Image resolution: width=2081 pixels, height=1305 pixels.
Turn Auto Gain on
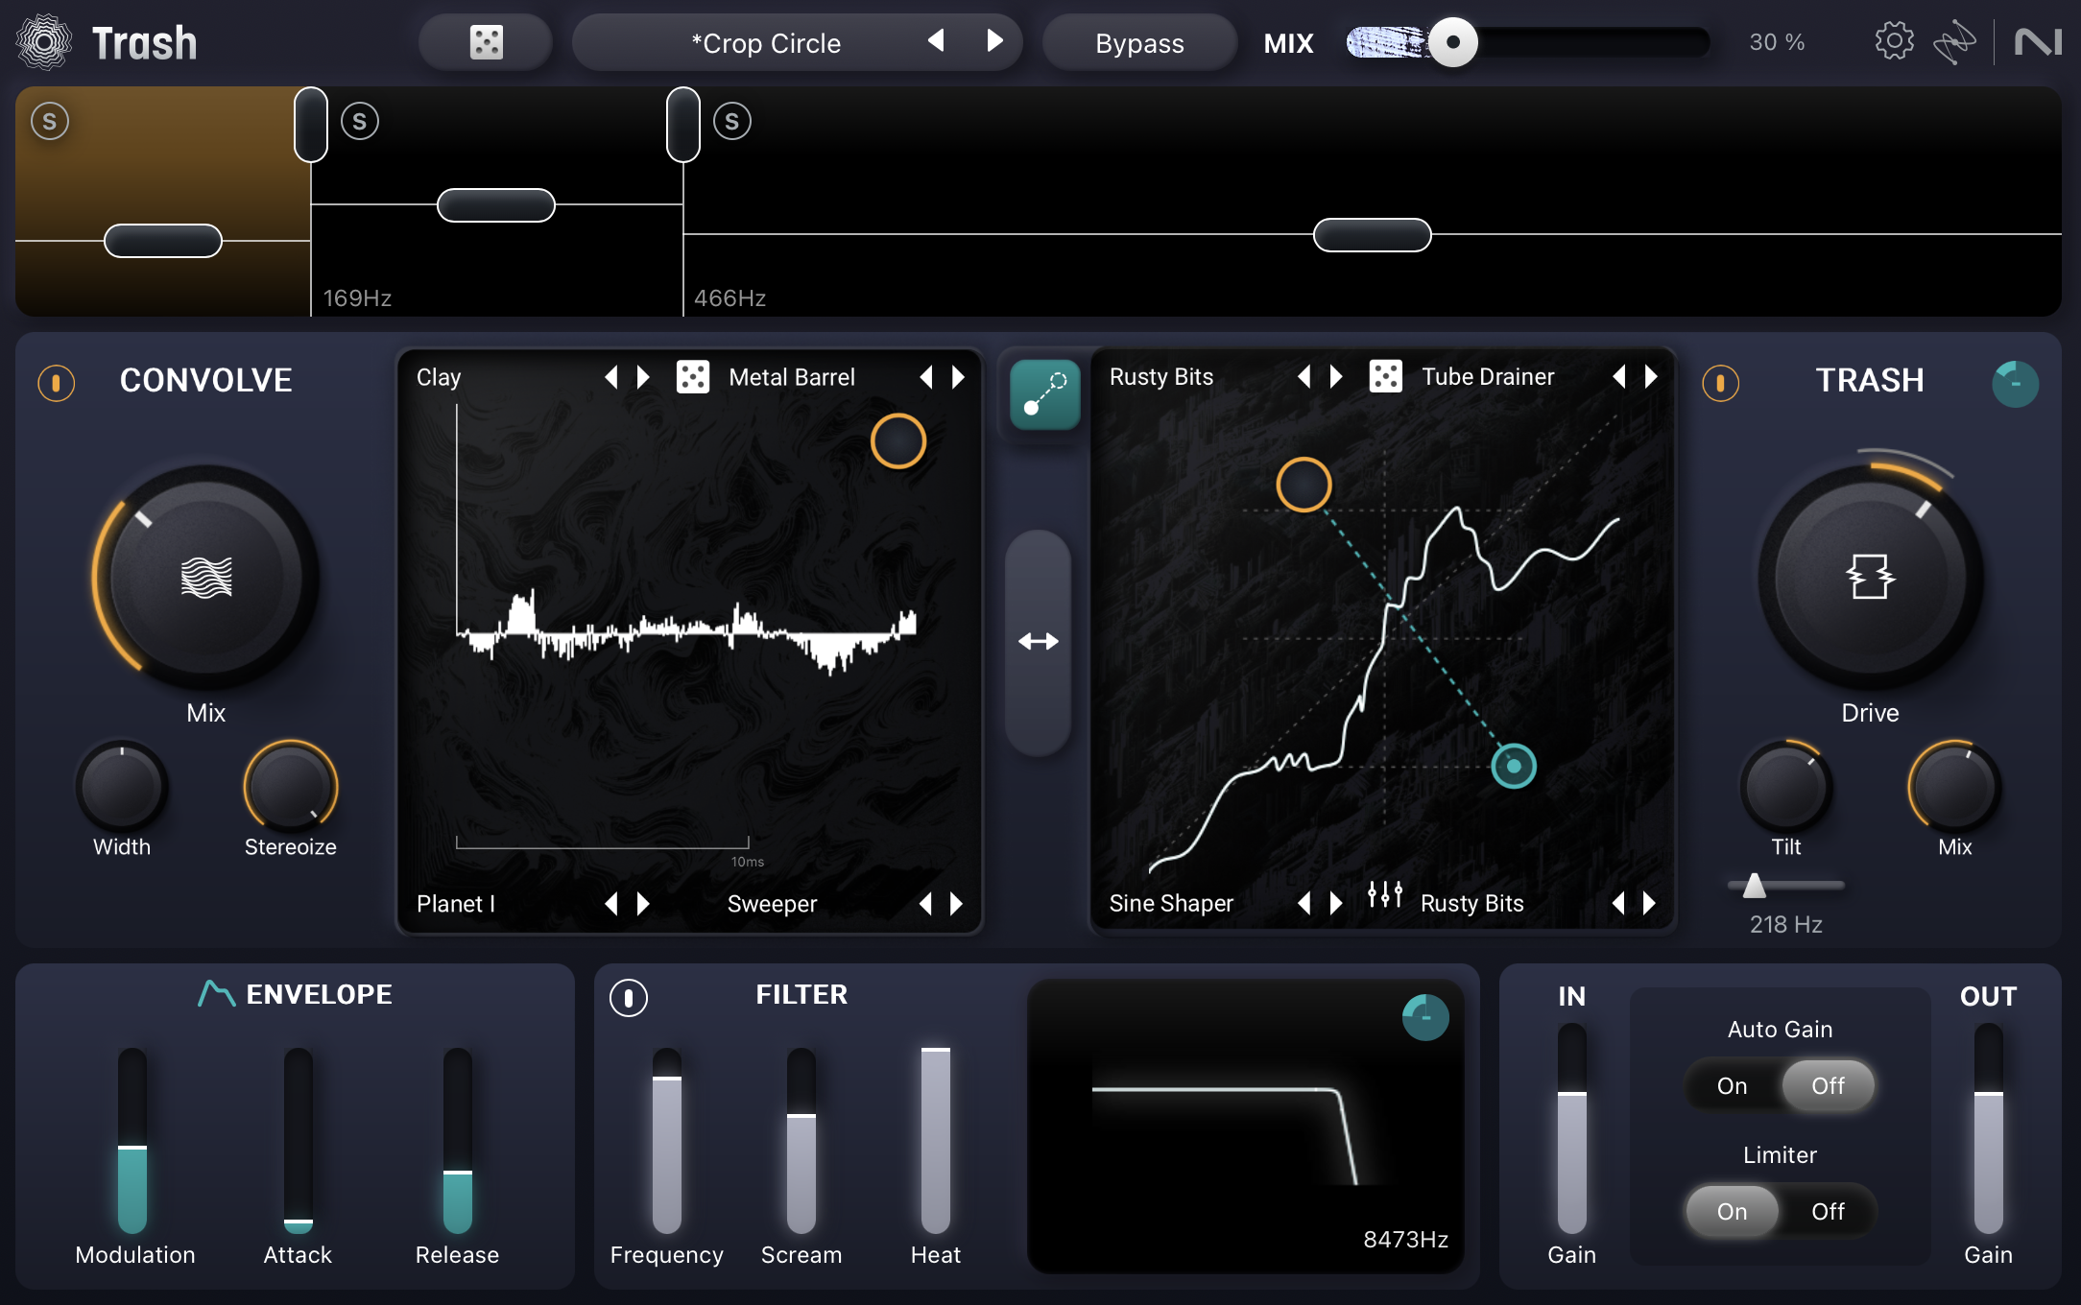[x=1732, y=1085]
